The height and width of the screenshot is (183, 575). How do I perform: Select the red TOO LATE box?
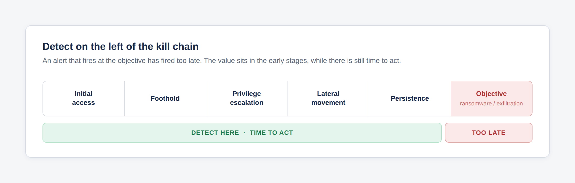(x=489, y=133)
